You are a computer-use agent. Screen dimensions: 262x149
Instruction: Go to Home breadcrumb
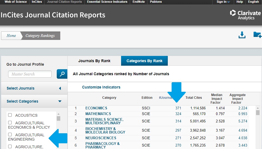11,36
